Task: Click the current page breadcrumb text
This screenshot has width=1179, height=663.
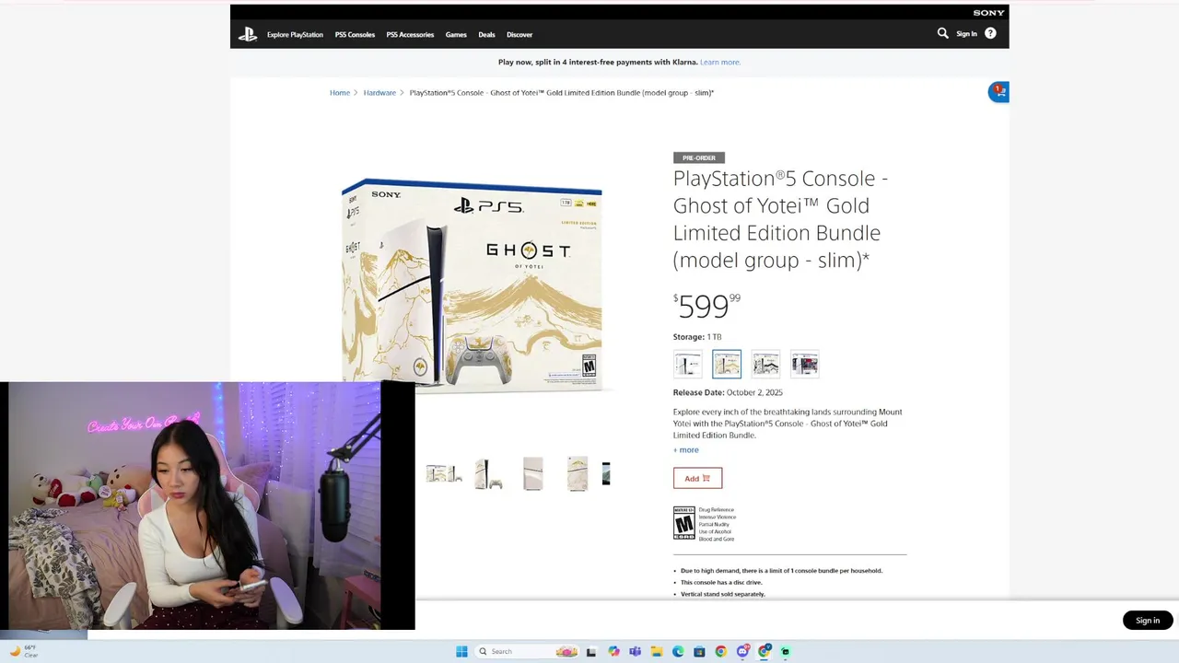Action: pyautogui.click(x=562, y=92)
